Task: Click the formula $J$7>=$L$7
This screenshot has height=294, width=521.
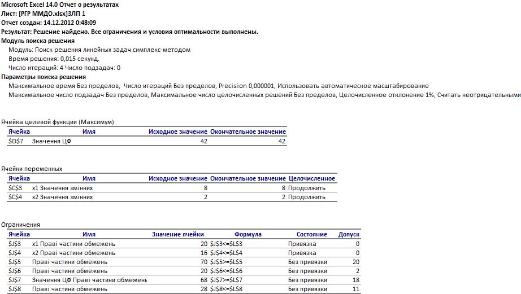Action: pyautogui.click(x=226, y=280)
